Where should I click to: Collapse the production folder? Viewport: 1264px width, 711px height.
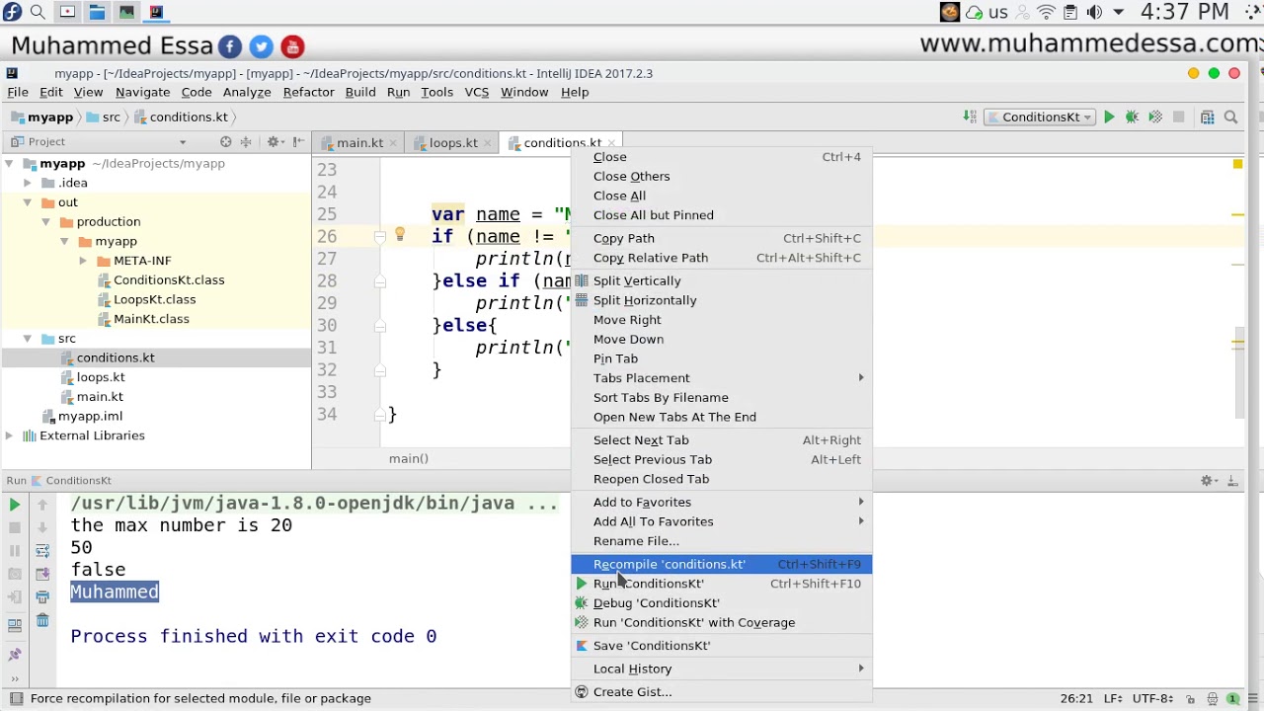point(45,222)
